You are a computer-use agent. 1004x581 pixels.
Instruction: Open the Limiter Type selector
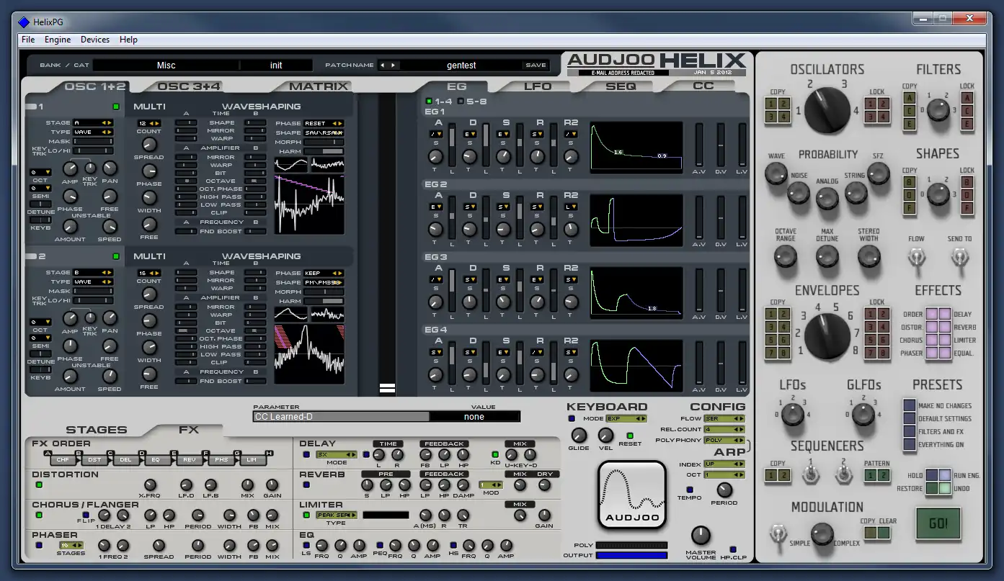click(x=337, y=515)
